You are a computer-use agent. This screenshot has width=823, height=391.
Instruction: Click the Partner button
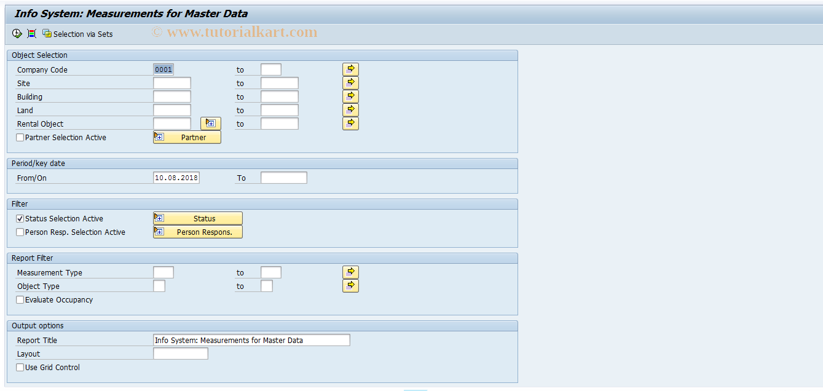pos(187,137)
